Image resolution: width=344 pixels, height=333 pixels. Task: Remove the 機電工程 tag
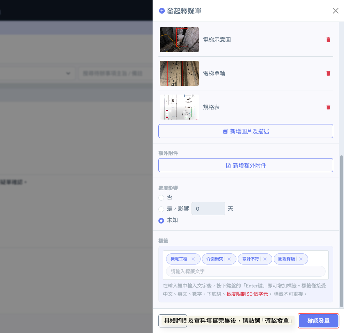pyautogui.click(x=193, y=259)
